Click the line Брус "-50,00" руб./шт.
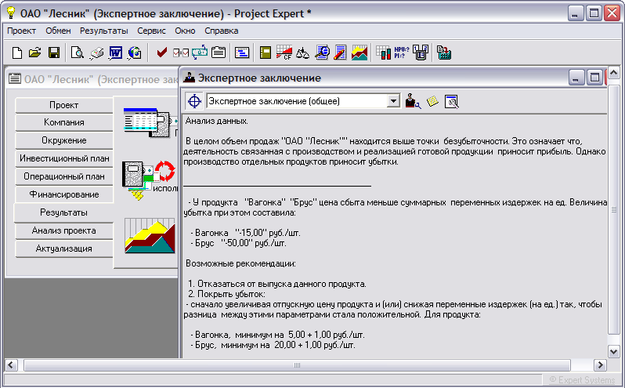Viewport: 625px width, 388px height. (x=238, y=243)
